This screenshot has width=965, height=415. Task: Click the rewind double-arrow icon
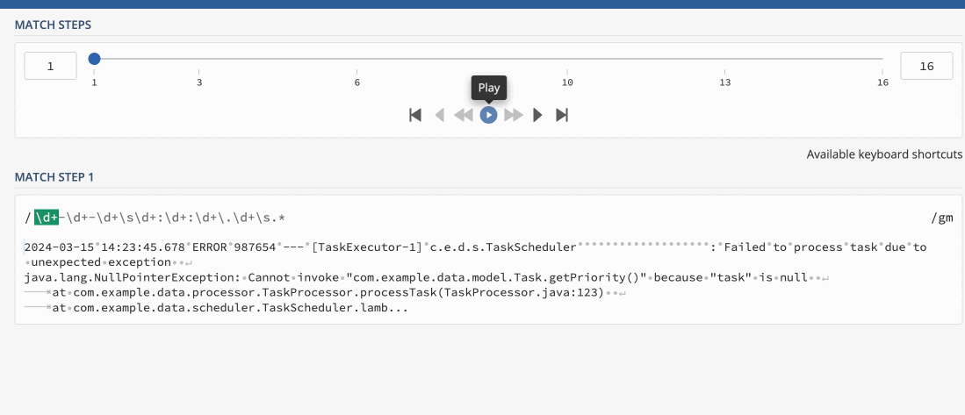pyautogui.click(x=464, y=115)
